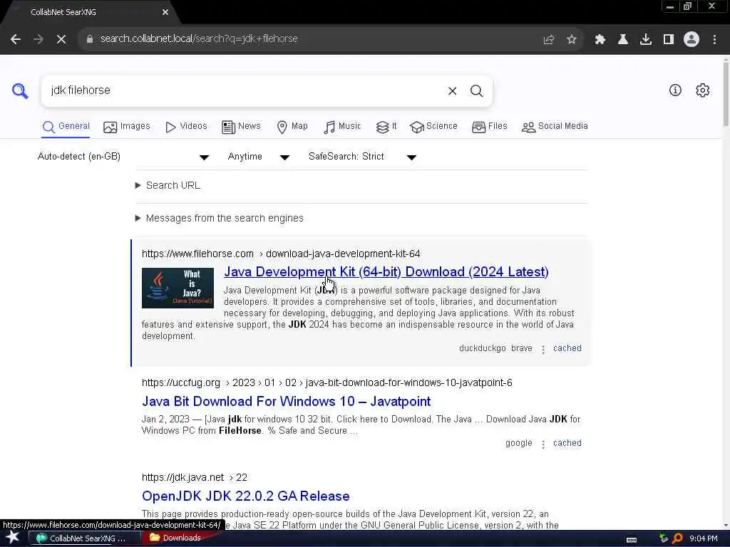Open the profile avatar icon

(x=692, y=39)
